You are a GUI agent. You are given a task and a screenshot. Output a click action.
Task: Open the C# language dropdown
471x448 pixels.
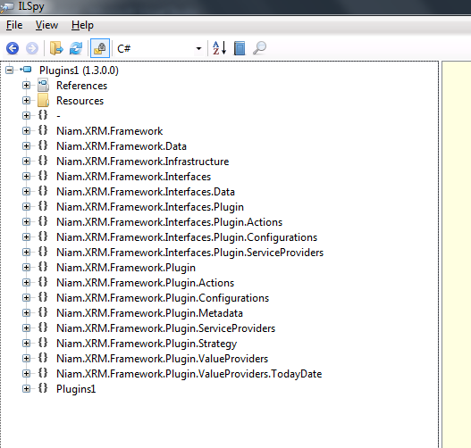[x=159, y=48]
